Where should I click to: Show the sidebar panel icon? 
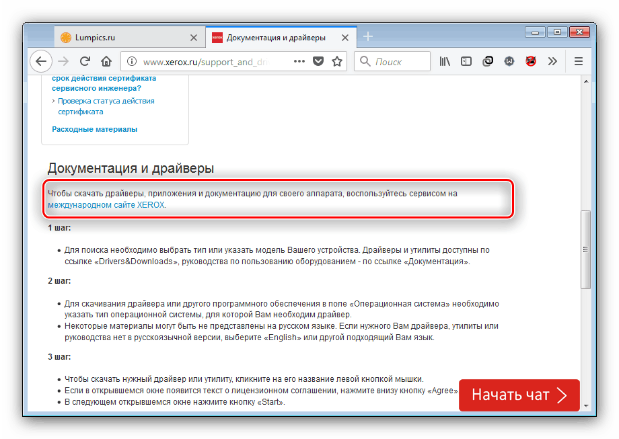click(466, 61)
